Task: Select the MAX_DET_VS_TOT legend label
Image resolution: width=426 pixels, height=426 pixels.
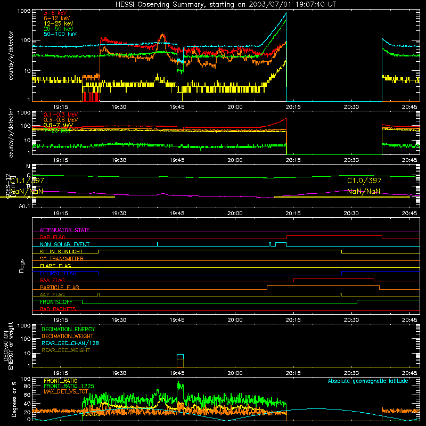Action: point(66,391)
